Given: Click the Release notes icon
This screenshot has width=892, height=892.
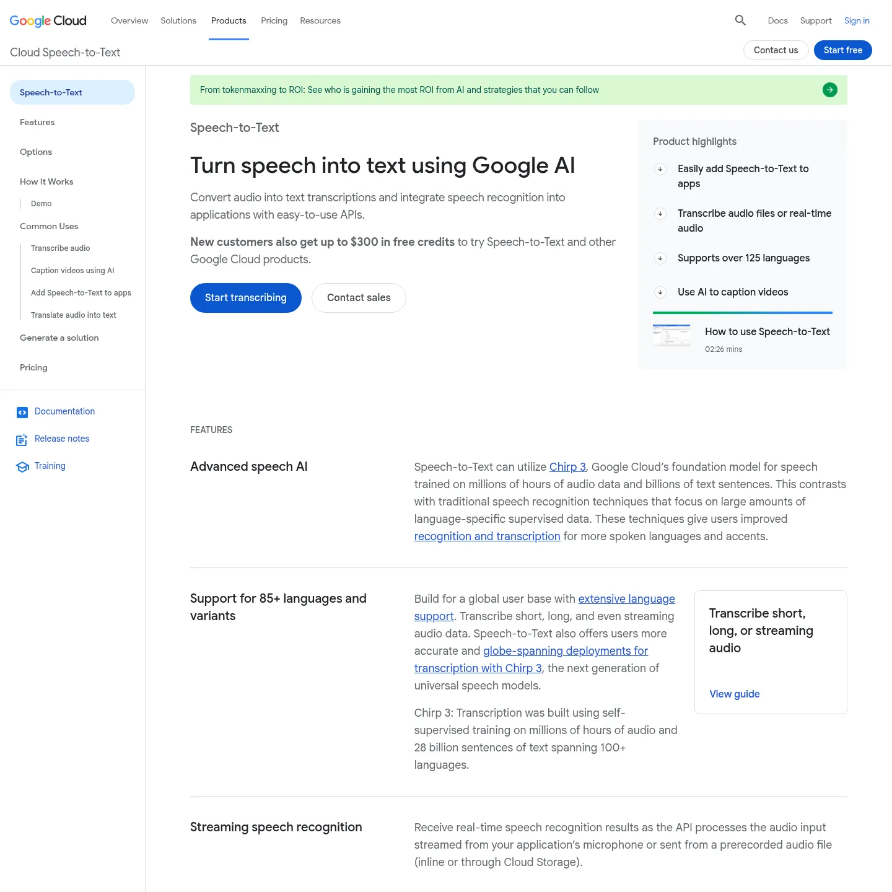Looking at the screenshot, I should [22, 439].
